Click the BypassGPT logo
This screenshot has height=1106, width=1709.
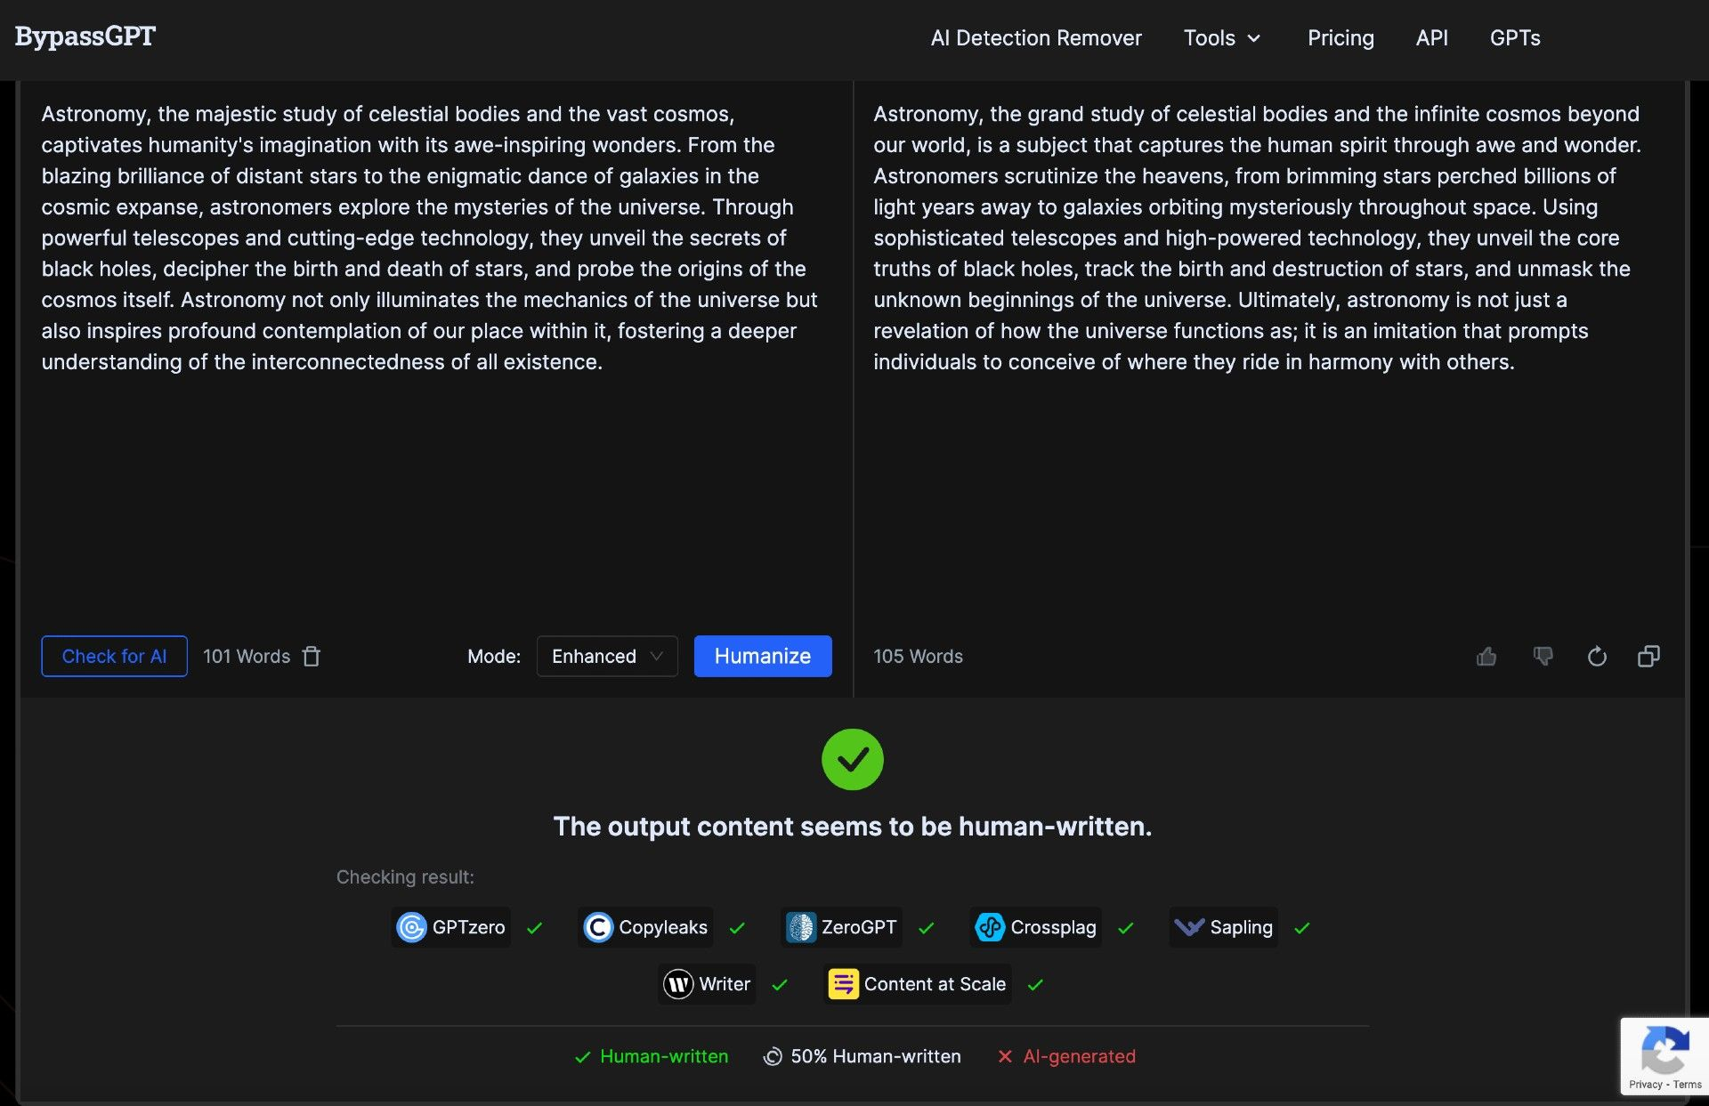(x=85, y=36)
